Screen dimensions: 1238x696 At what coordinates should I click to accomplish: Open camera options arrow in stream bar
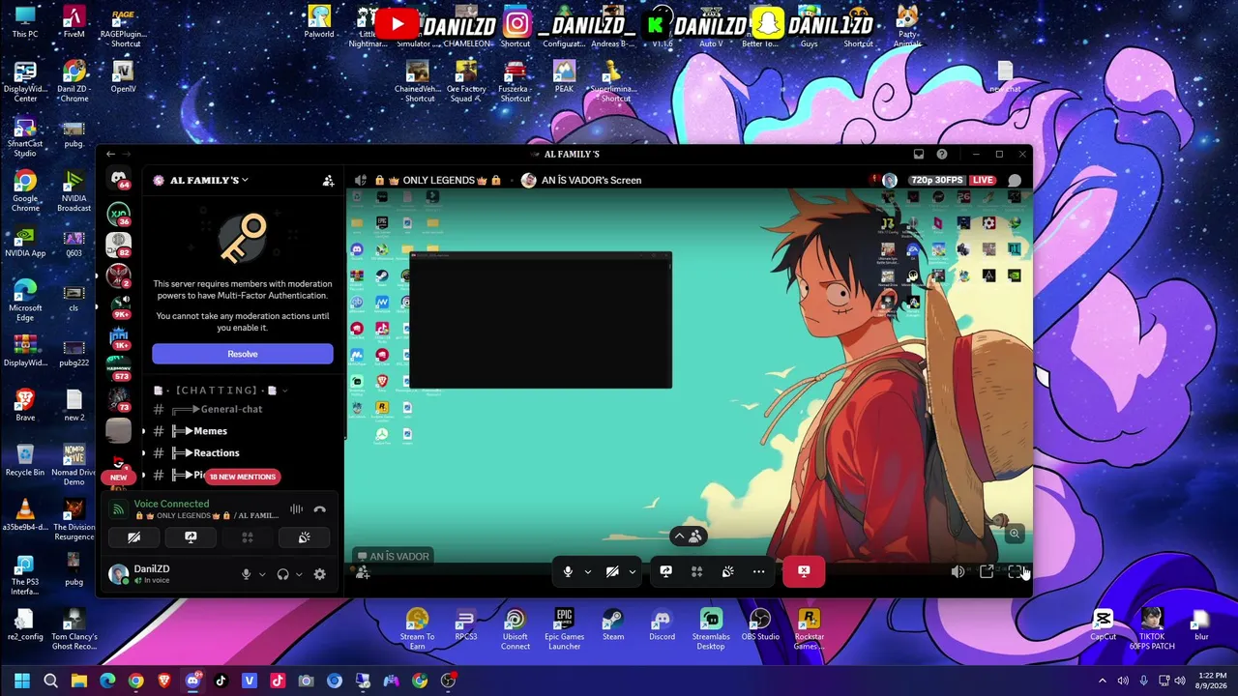click(x=632, y=571)
